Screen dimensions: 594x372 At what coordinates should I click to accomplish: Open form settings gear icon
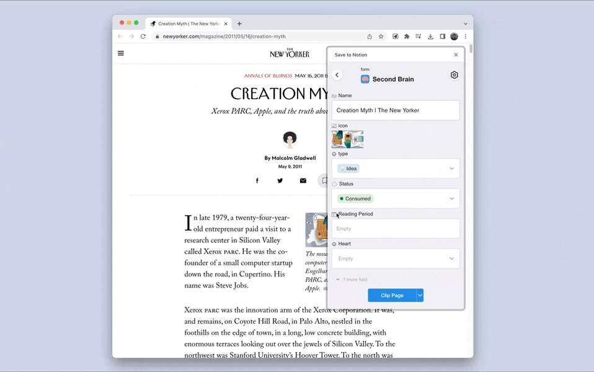[x=454, y=75]
